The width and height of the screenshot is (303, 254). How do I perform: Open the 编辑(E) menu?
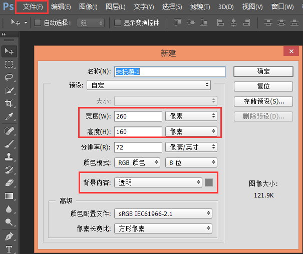[x=61, y=7]
